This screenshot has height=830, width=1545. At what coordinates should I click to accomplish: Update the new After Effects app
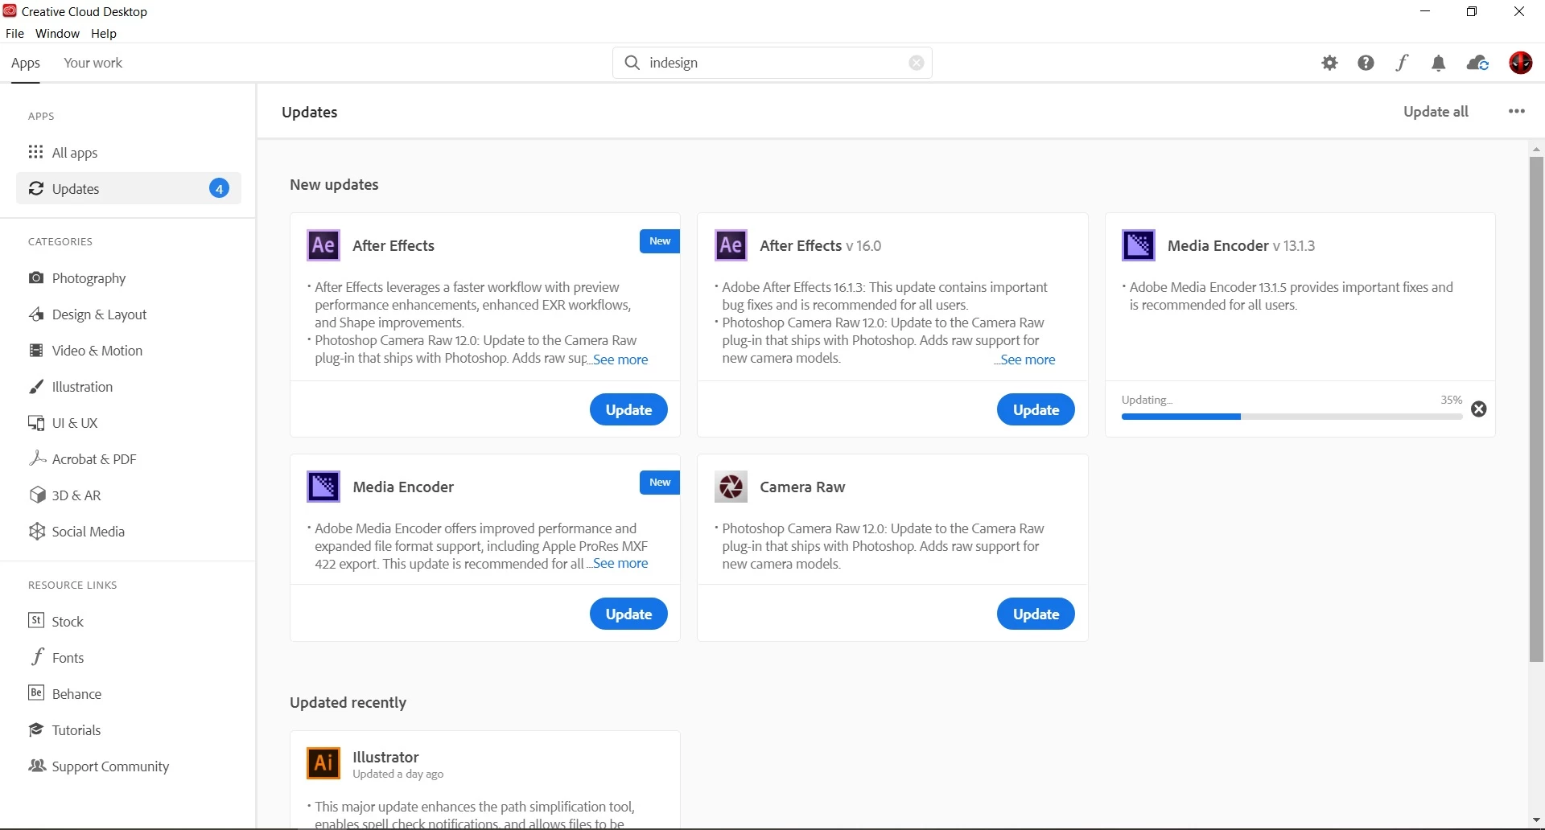pyautogui.click(x=628, y=409)
